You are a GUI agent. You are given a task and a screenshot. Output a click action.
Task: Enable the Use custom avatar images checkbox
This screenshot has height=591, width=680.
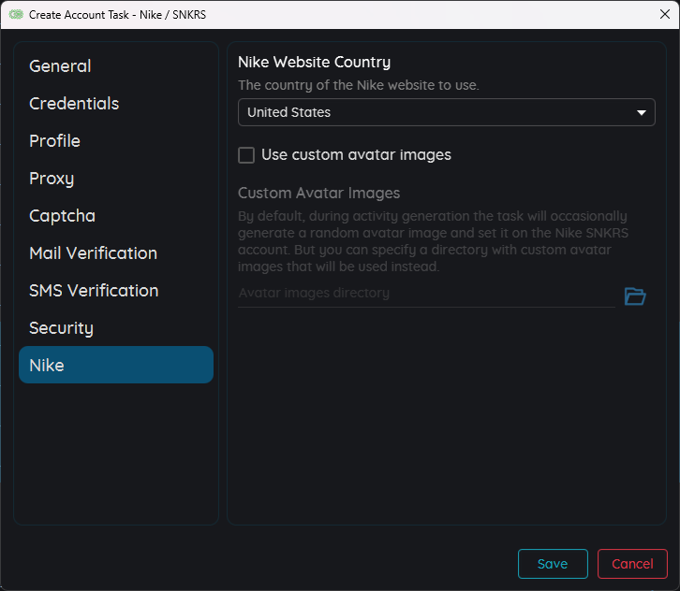click(246, 155)
